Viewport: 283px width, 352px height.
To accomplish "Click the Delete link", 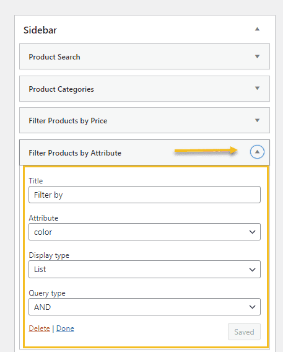I will point(39,328).
